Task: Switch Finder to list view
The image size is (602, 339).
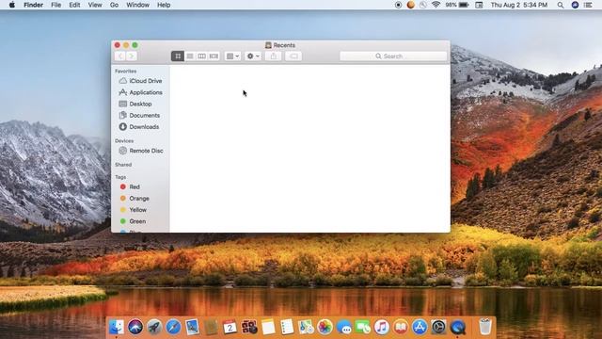Action: [190, 56]
